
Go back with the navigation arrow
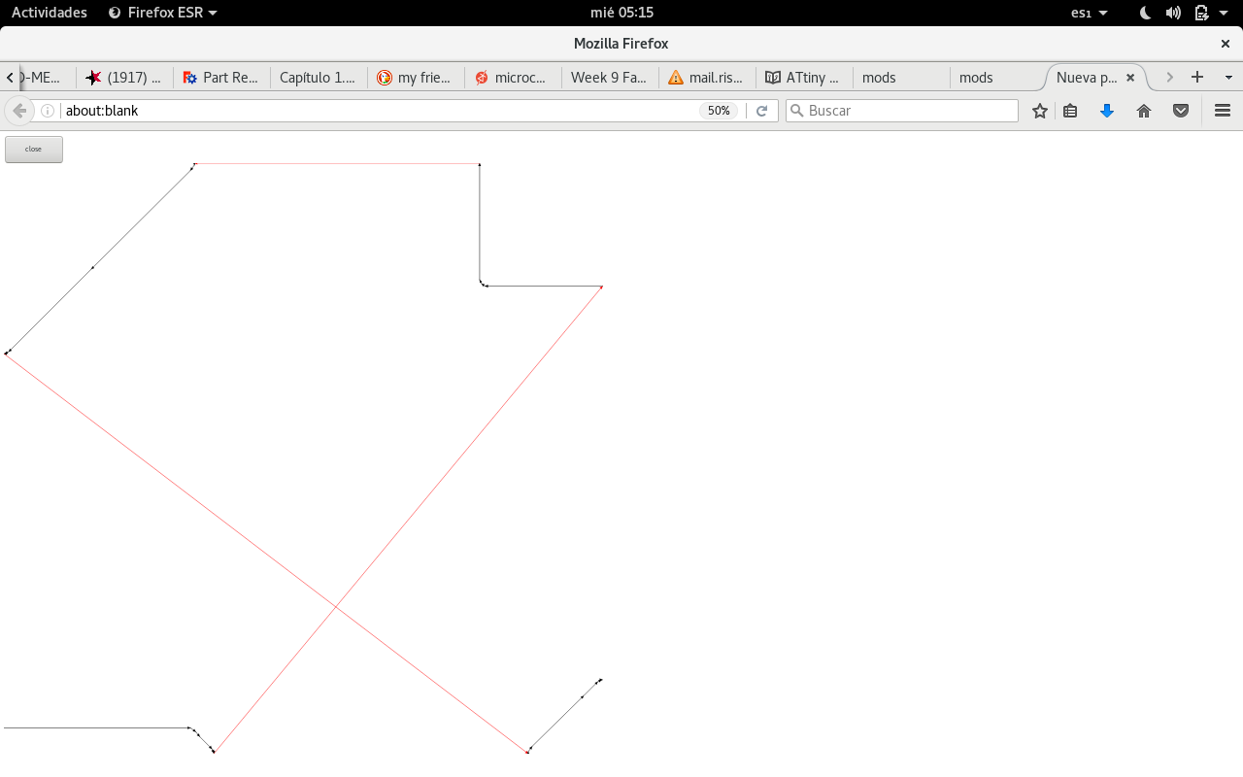[x=18, y=111]
